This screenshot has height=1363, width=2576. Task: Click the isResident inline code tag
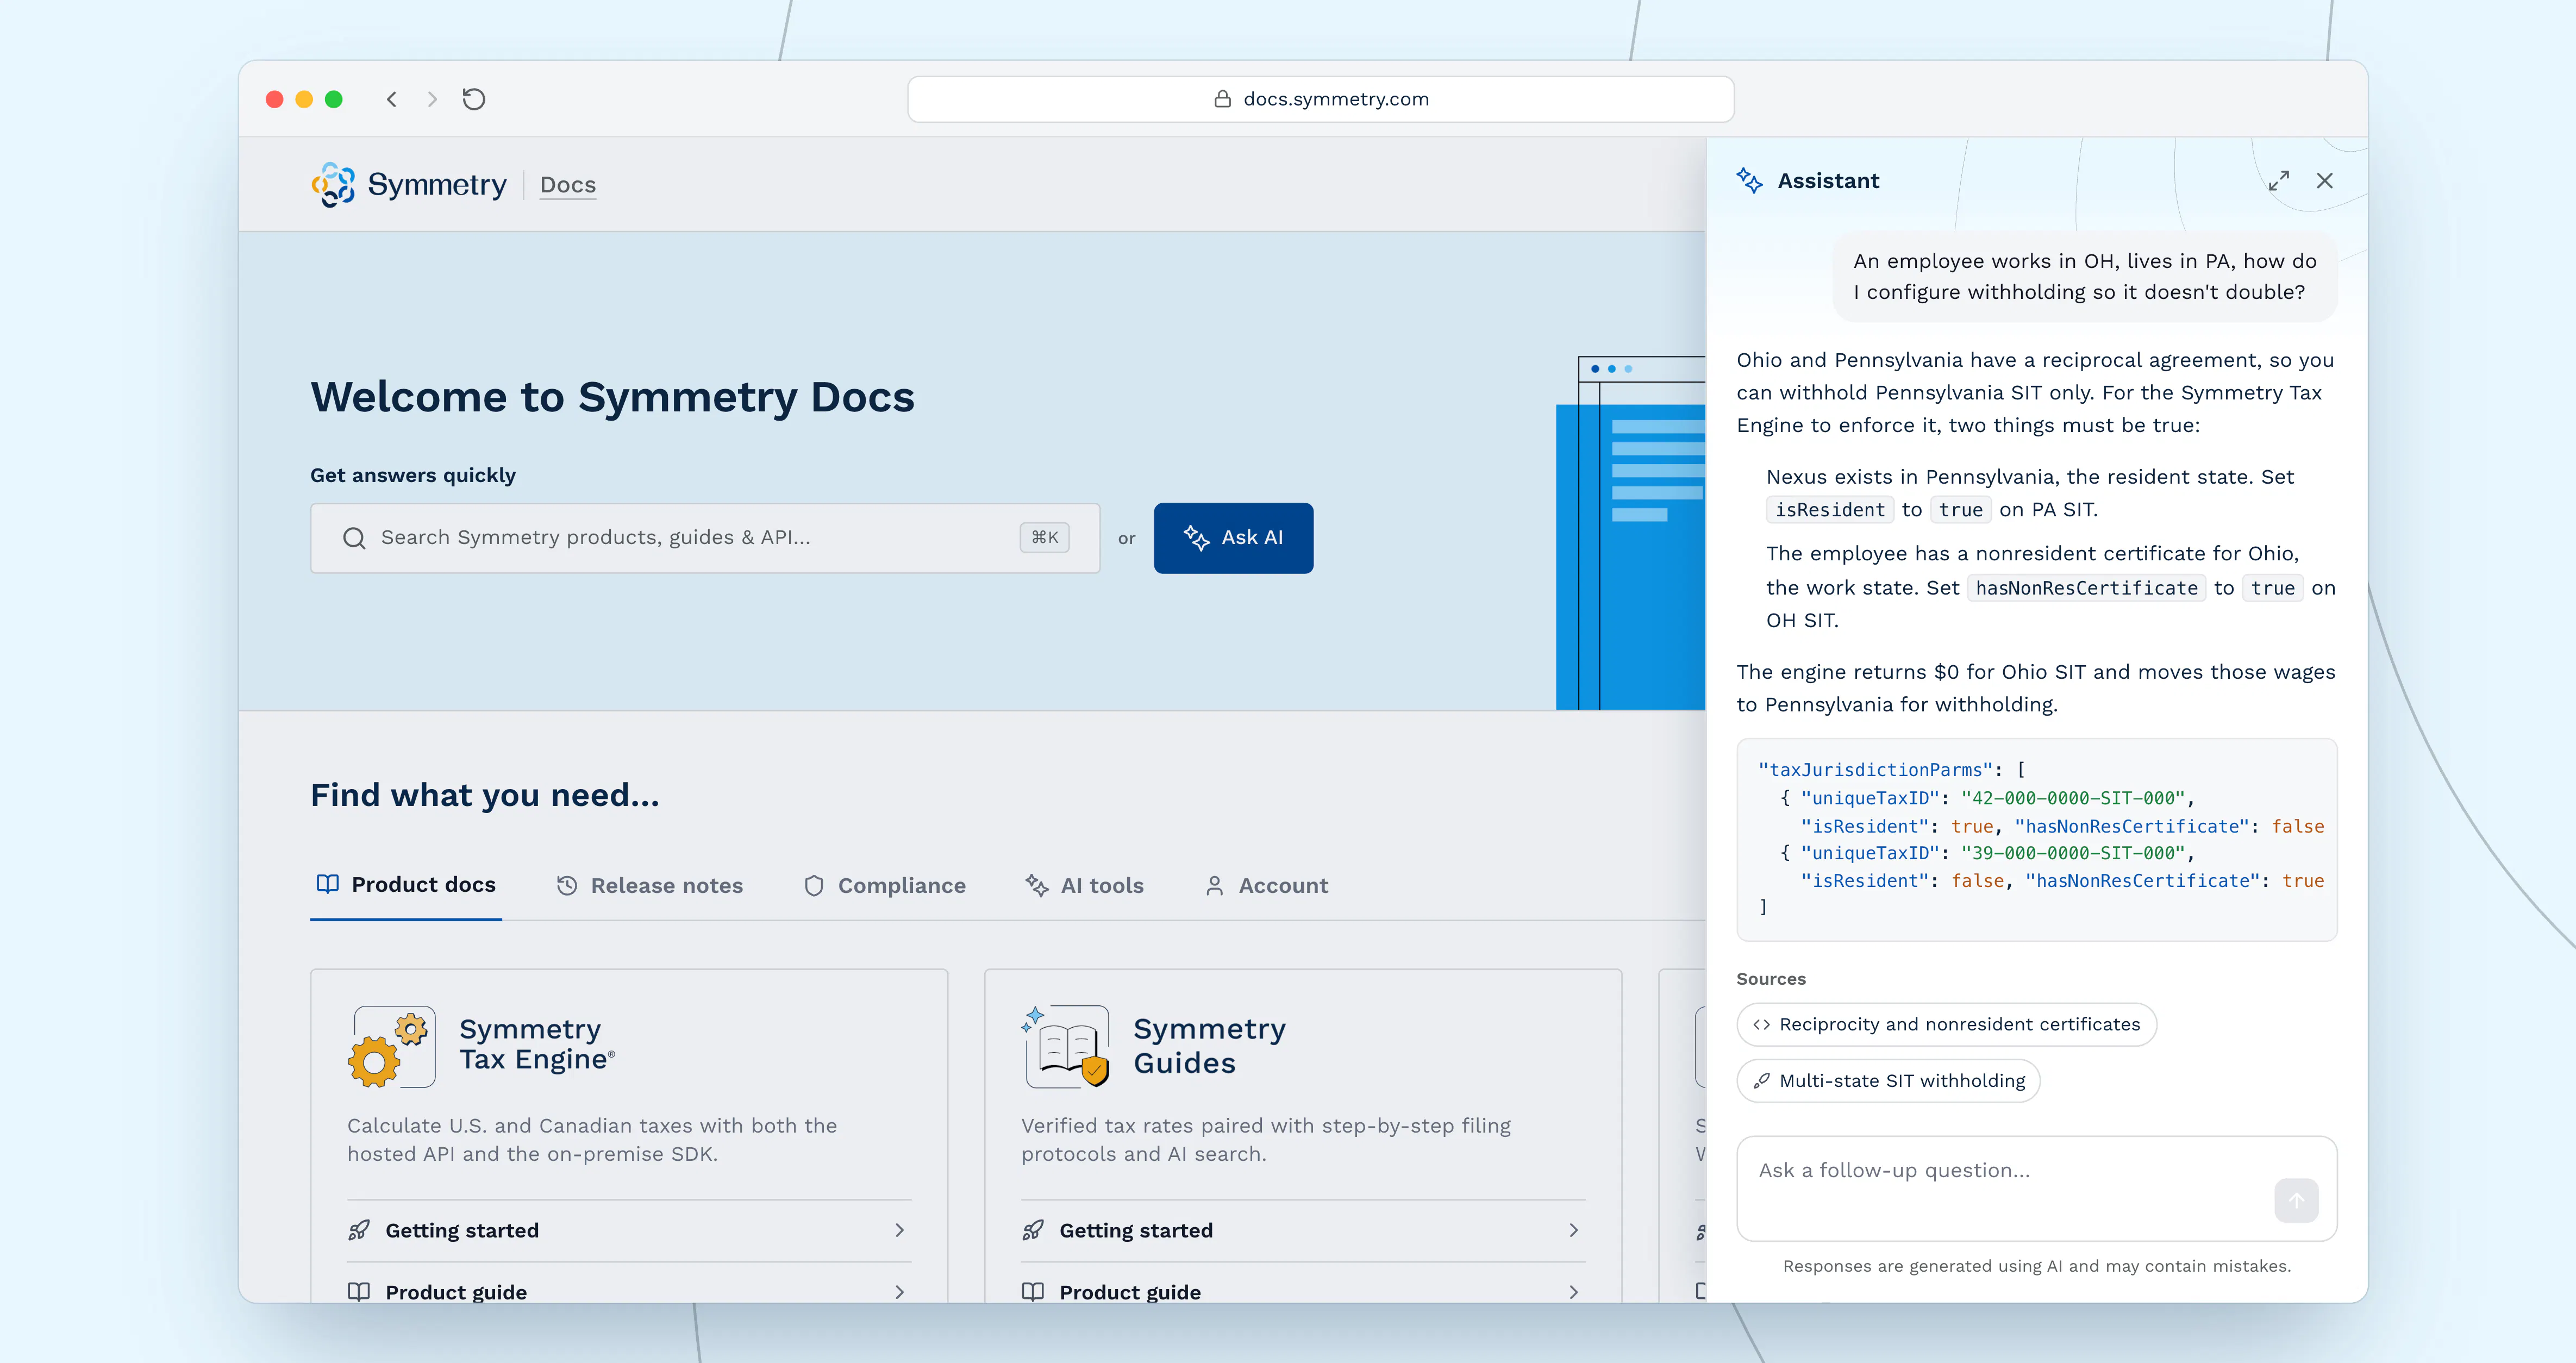[x=1830, y=510]
